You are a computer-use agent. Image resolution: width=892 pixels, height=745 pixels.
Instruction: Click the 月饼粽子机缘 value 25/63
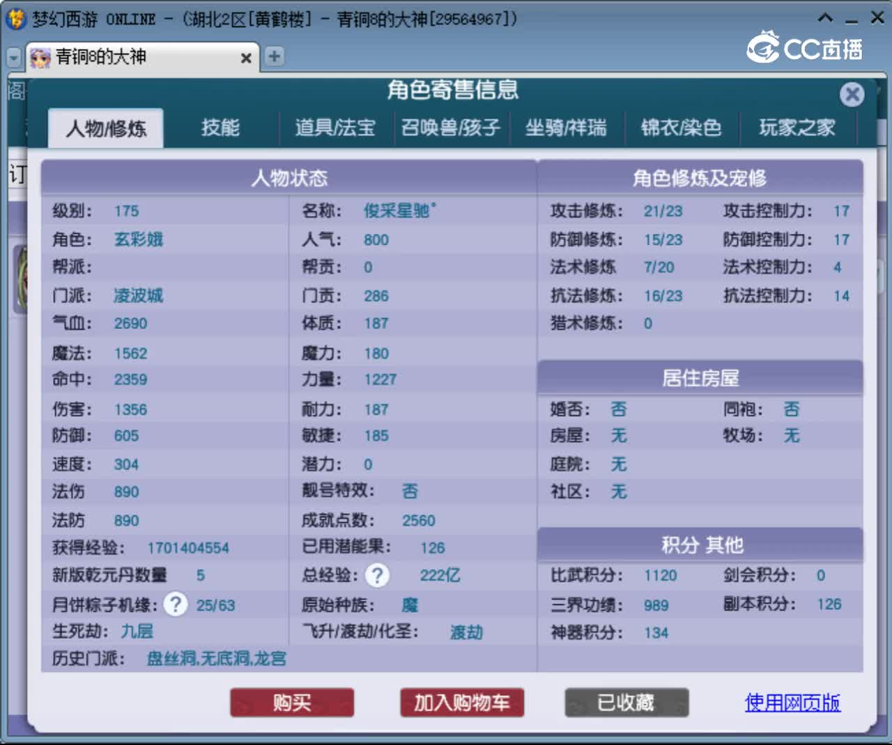click(215, 605)
